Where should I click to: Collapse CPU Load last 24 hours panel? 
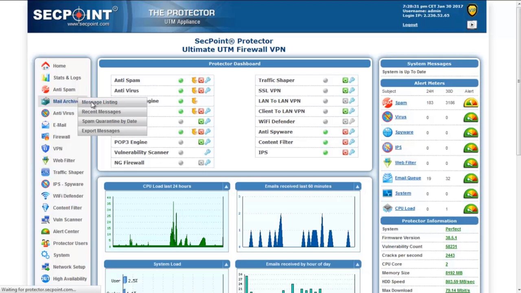(x=226, y=186)
